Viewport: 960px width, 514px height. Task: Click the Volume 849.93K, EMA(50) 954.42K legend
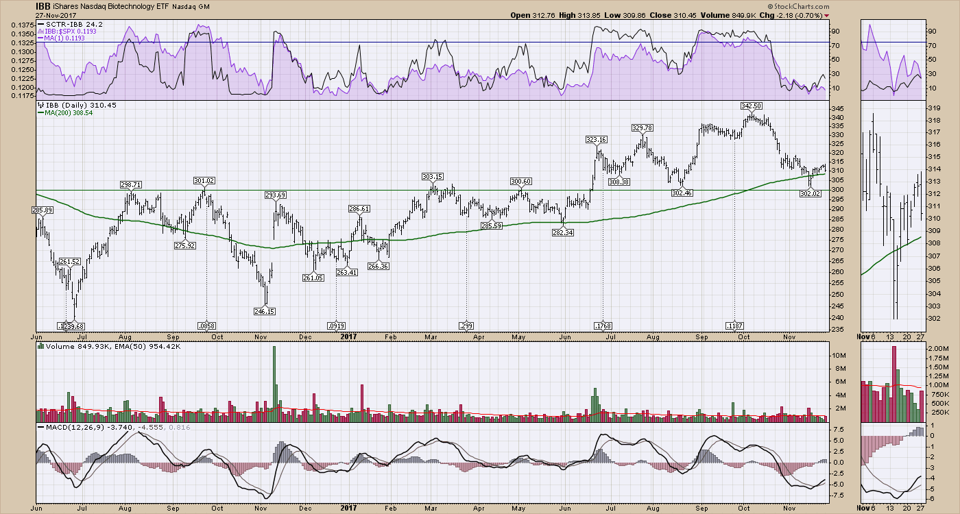tap(113, 347)
